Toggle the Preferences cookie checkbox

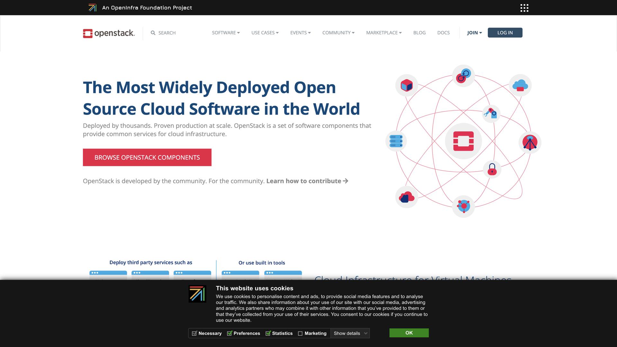pyautogui.click(x=230, y=334)
